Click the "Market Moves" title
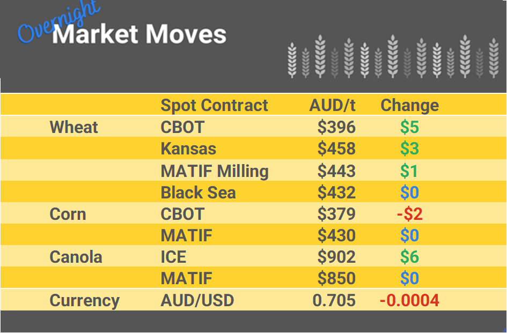This screenshot has width=507, height=333. point(139,35)
